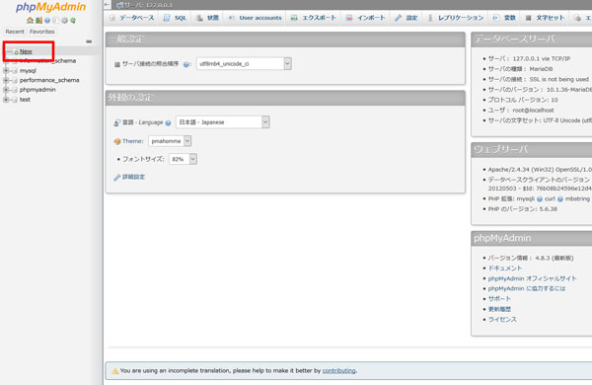Switch to the Favorites tab in sidebar
Screen dimensions: 592x385
click(x=41, y=32)
